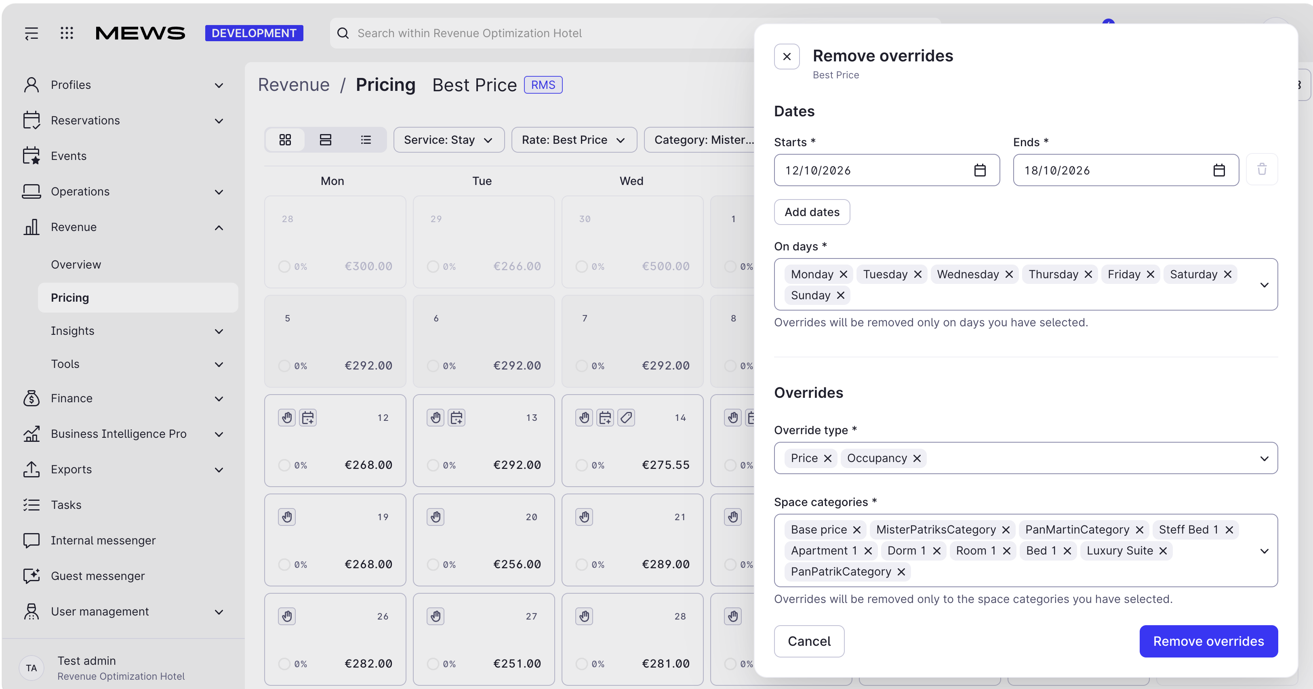Open the Starts date calendar picker
Viewport: 1313px width, 689px height.
980,170
